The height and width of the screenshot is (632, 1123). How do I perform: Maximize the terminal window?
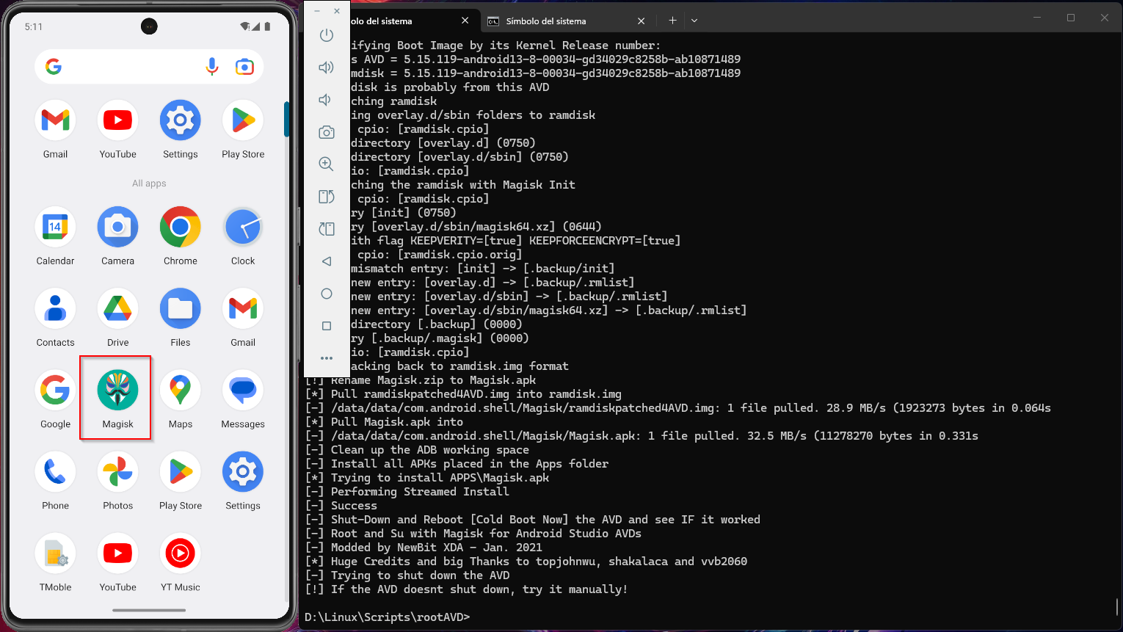(x=1071, y=18)
